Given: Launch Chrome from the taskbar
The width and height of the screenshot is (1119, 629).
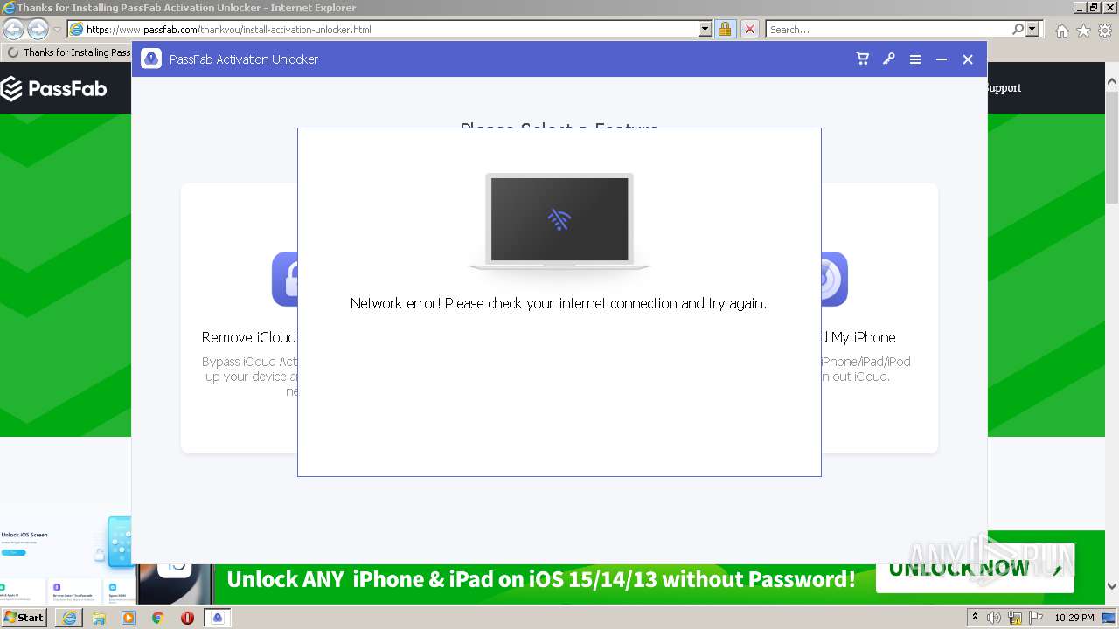Looking at the screenshot, I should pos(158,618).
